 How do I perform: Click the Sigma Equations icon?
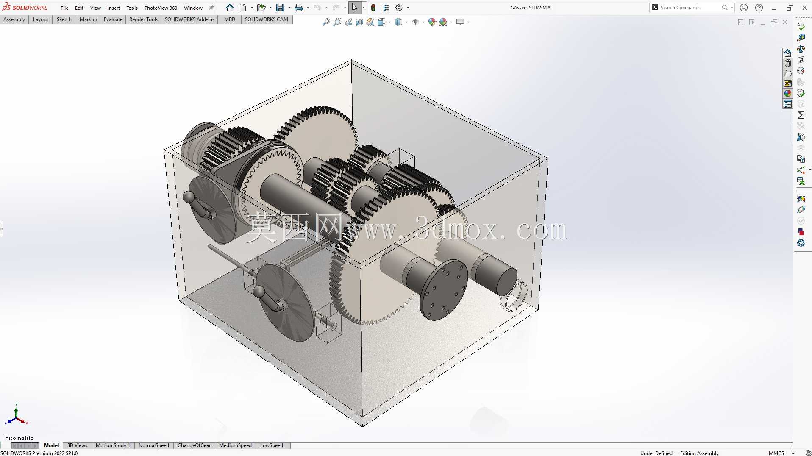801,115
